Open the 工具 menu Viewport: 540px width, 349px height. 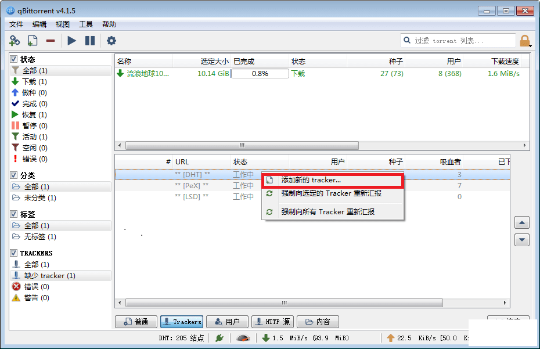(x=86, y=24)
